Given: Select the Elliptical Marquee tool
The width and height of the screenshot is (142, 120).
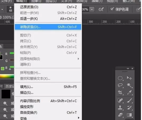Looking at the screenshot, I should 120,78.
